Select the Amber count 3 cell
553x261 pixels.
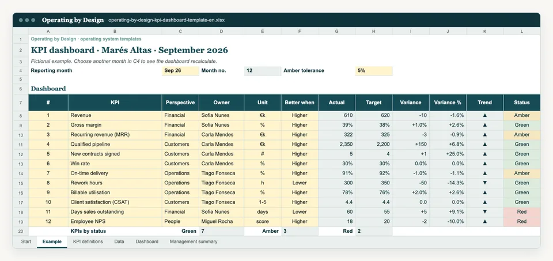pos(300,231)
